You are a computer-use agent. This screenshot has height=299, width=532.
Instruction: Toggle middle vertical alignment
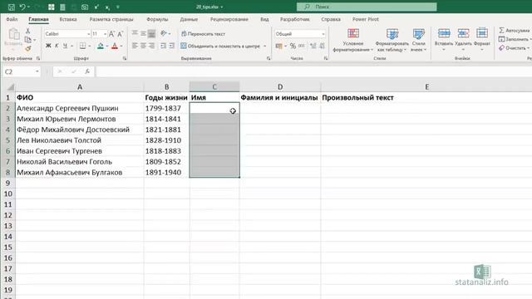tap(143, 33)
